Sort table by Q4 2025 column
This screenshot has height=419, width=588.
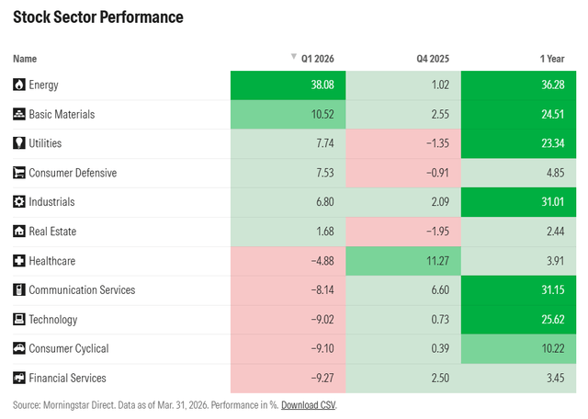coord(432,58)
